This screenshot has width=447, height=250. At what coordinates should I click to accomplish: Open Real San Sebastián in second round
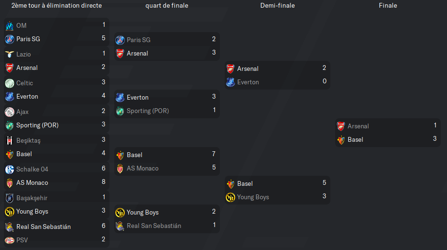coord(43,227)
